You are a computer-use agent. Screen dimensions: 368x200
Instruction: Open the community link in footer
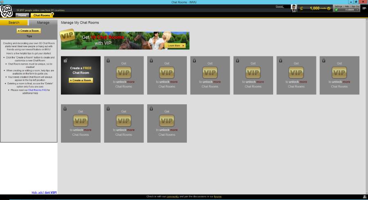(x=173, y=196)
